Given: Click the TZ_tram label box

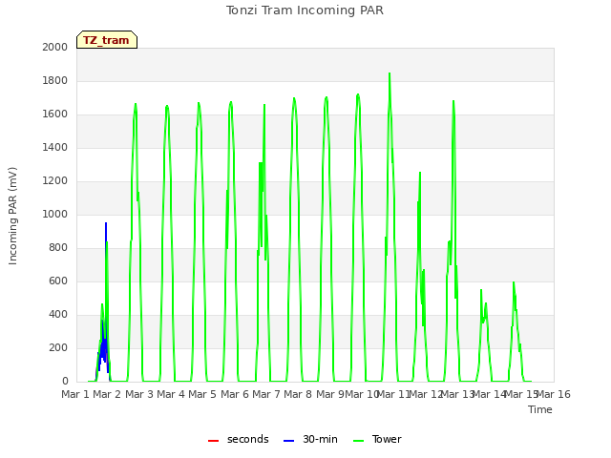Looking at the screenshot, I should coord(107,40).
